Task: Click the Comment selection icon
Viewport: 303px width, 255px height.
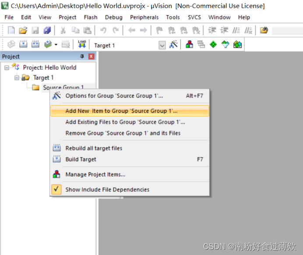Action: tap(236, 30)
